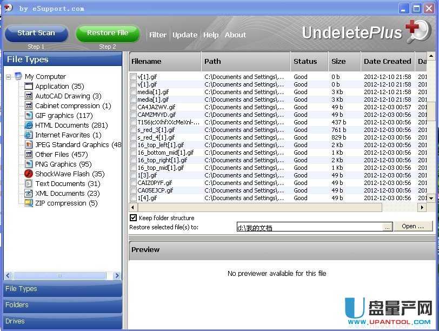This screenshot has width=439, height=331.
Task: Sort by the Size column header
Action: 344,62
